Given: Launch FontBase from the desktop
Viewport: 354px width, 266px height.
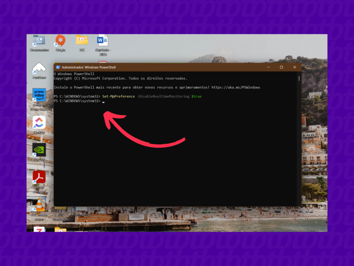Looking at the screenshot, I should [39, 71].
